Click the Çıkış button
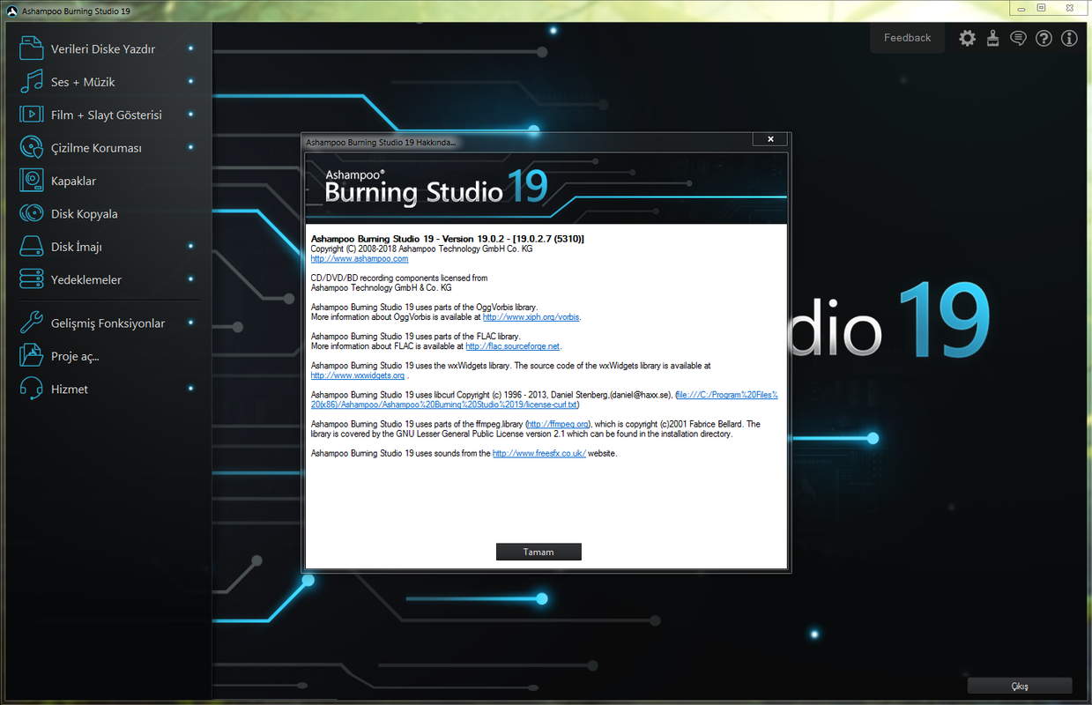This screenshot has height=705, width=1092. tap(1020, 686)
